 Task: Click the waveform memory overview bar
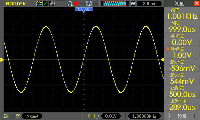[115, 3]
